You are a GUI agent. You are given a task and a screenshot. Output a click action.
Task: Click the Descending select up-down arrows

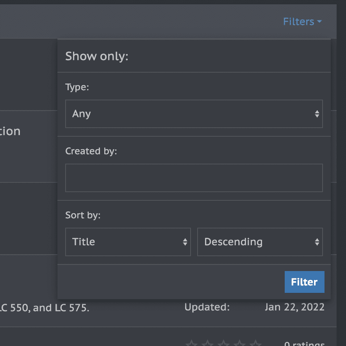317,242
